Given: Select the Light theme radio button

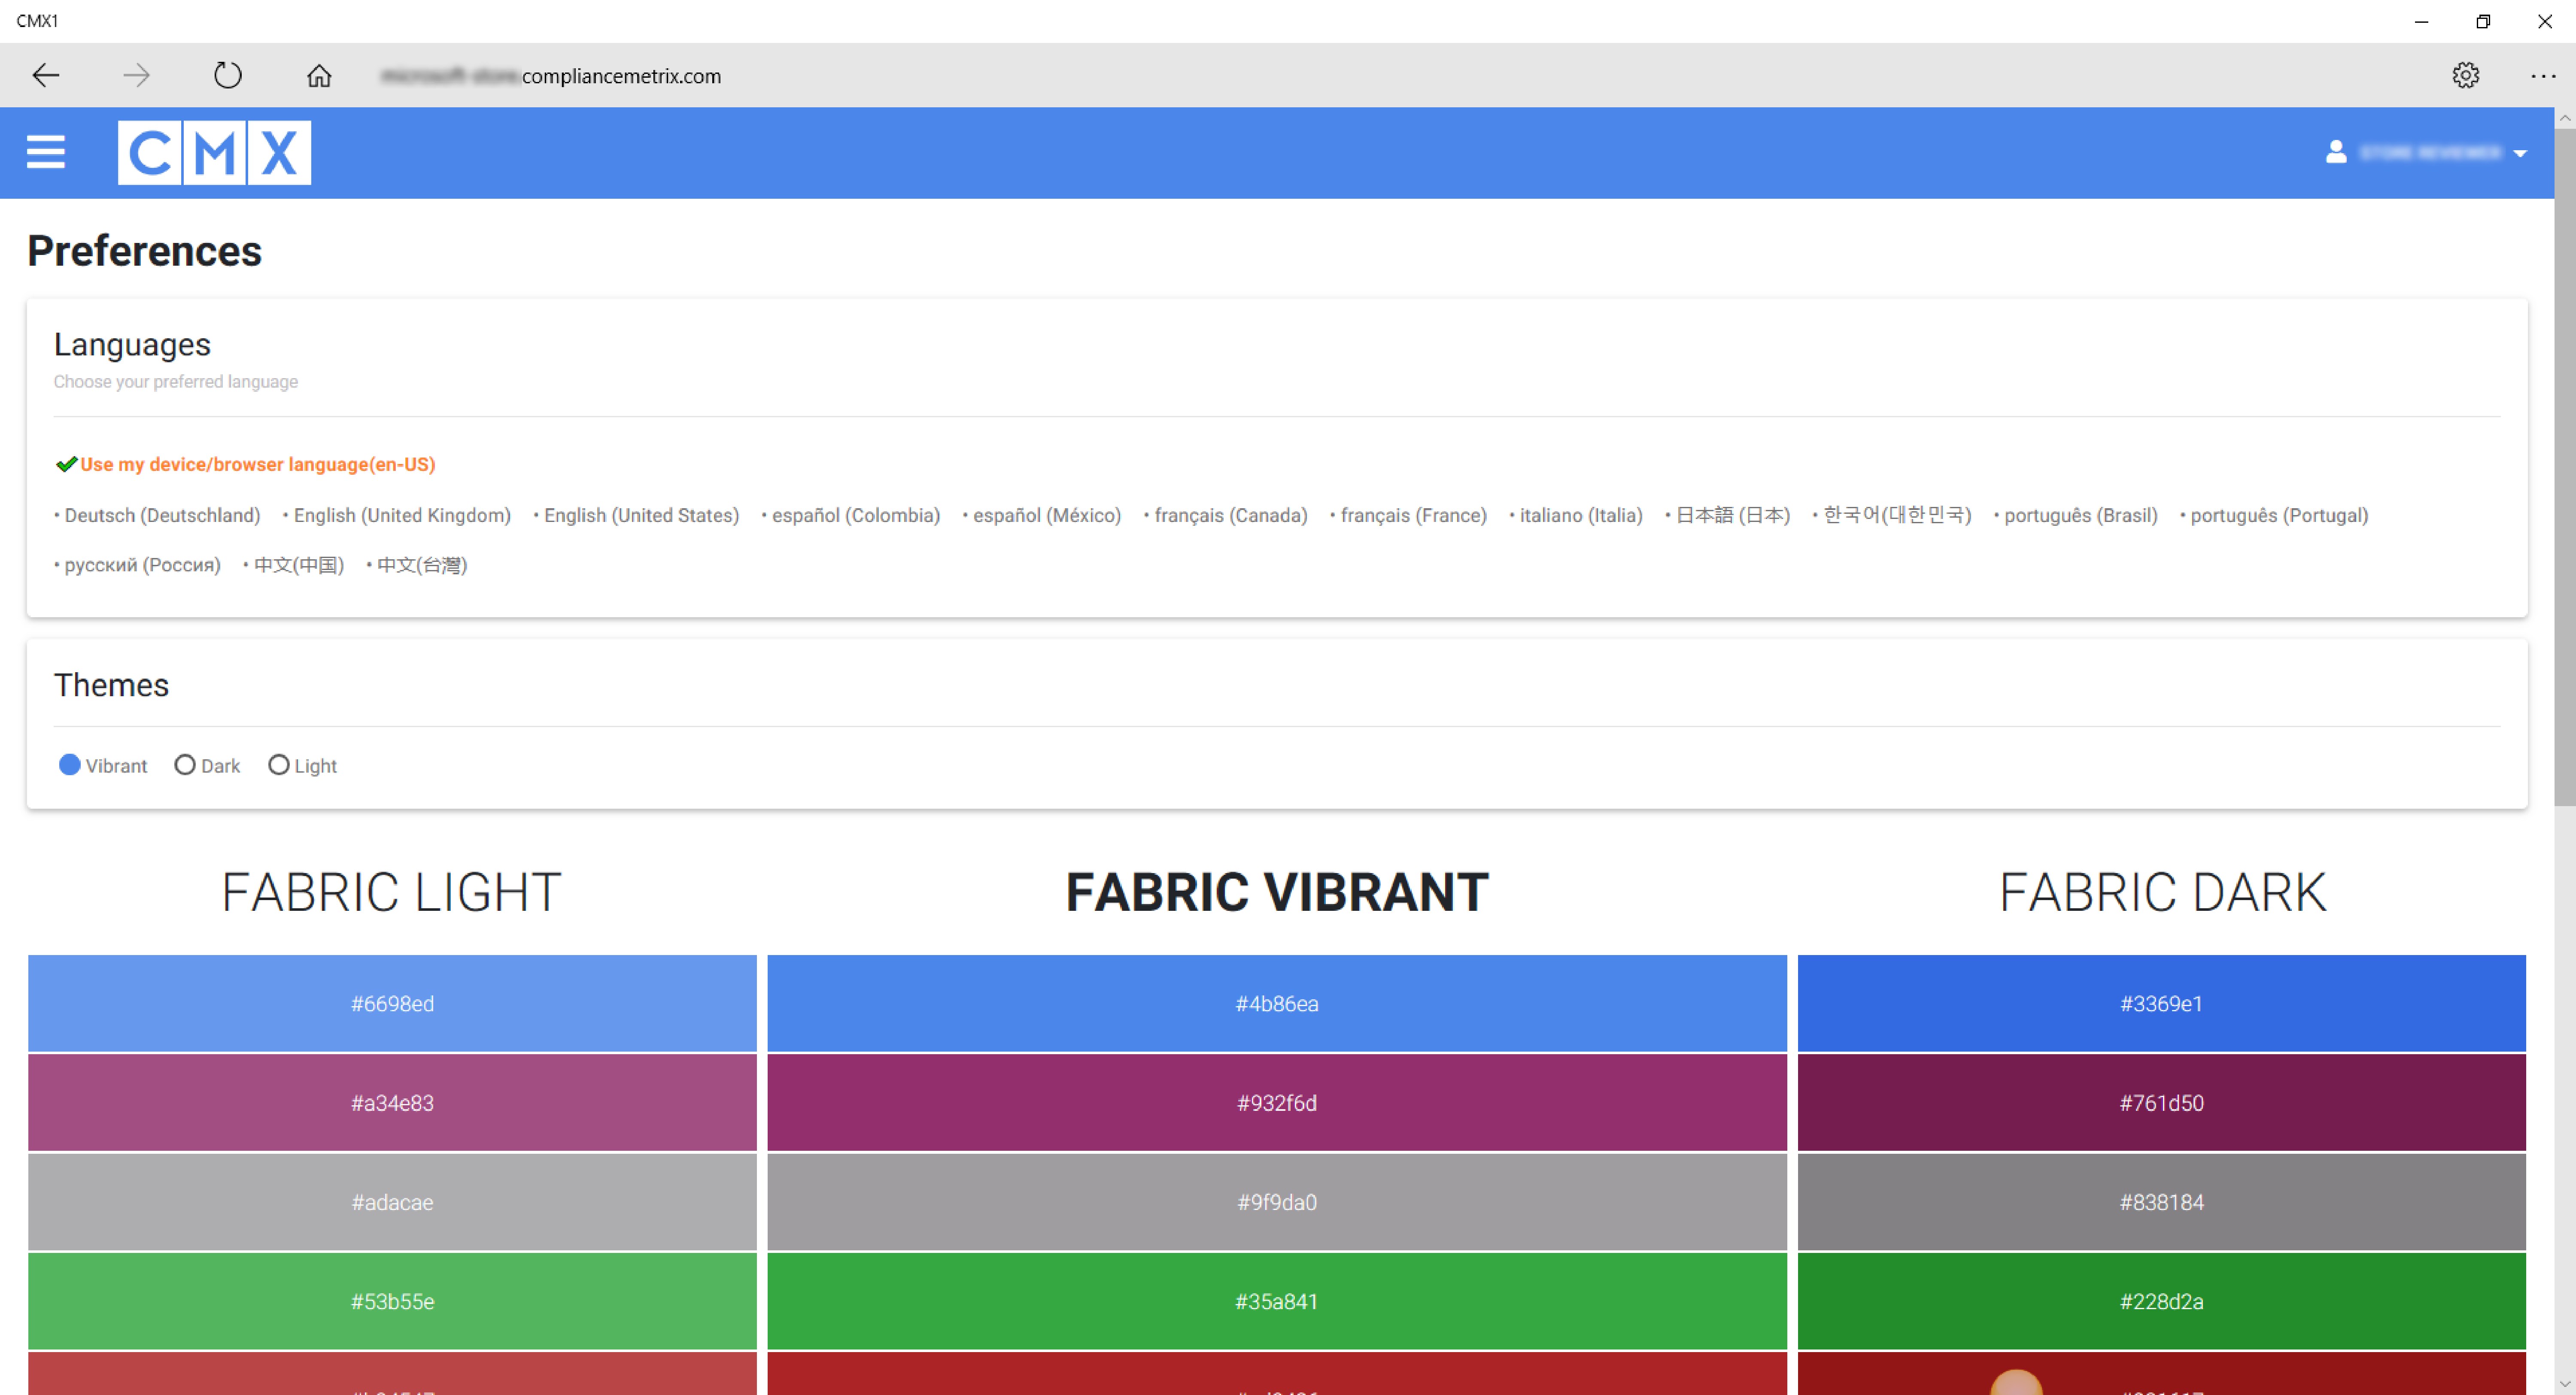Looking at the screenshot, I should pyautogui.click(x=279, y=765).
